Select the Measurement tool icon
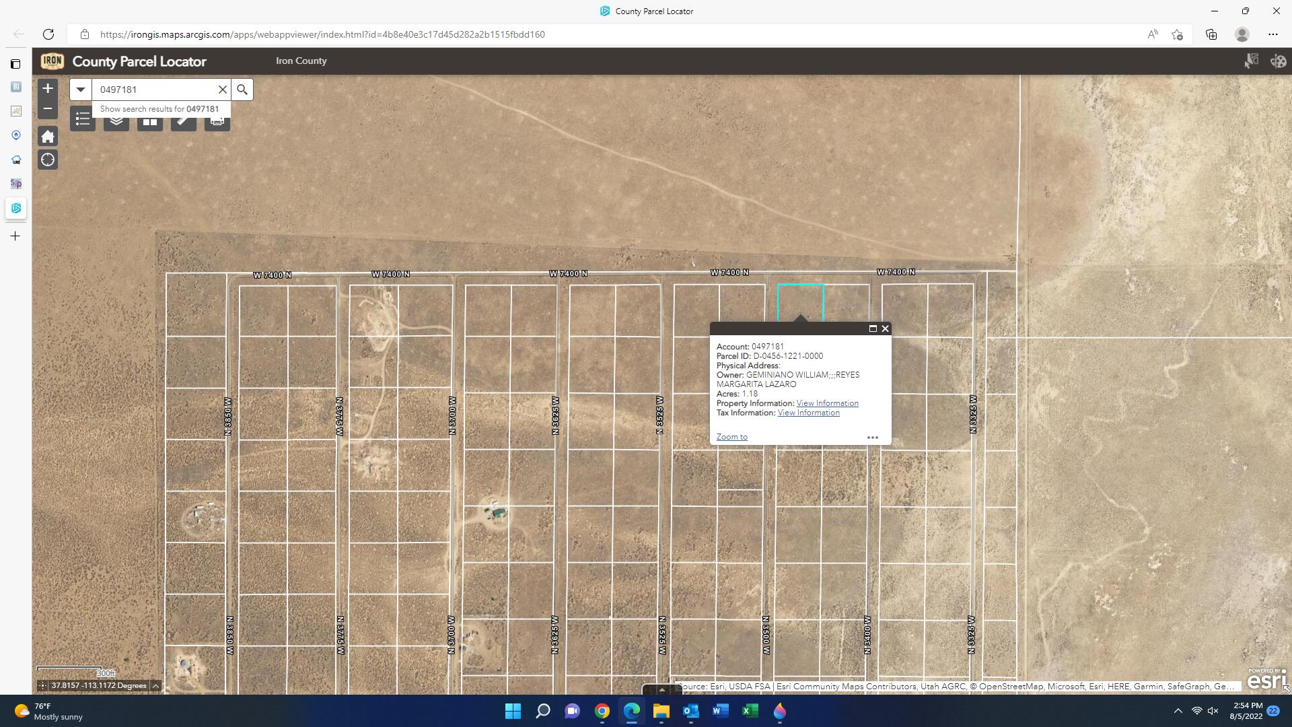Viewport: 1292px width, 727px height. (x=183, y=119)
